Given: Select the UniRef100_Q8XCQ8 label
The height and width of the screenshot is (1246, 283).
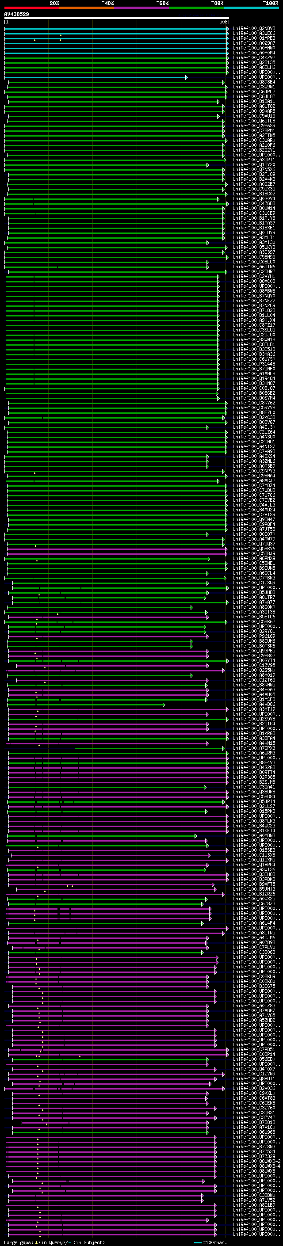Looking at the screenshot, I should click(x=253, y=281).
